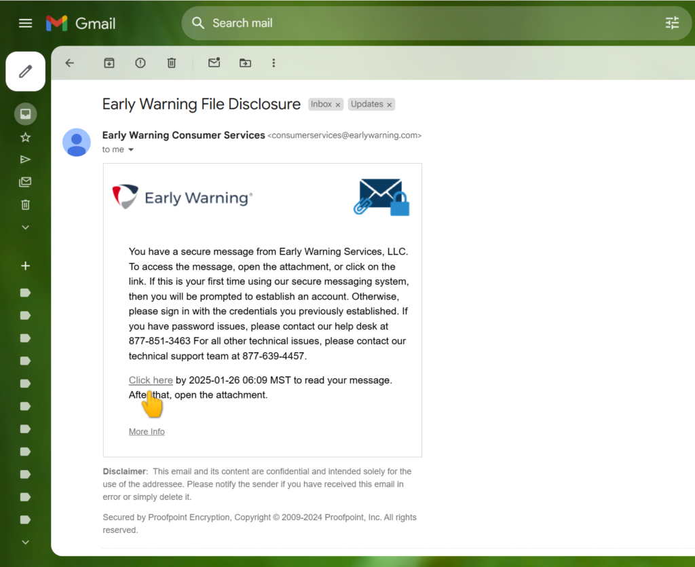
Task: Show recipient details next to 'to me'
Action: click(x=131, y=150)
